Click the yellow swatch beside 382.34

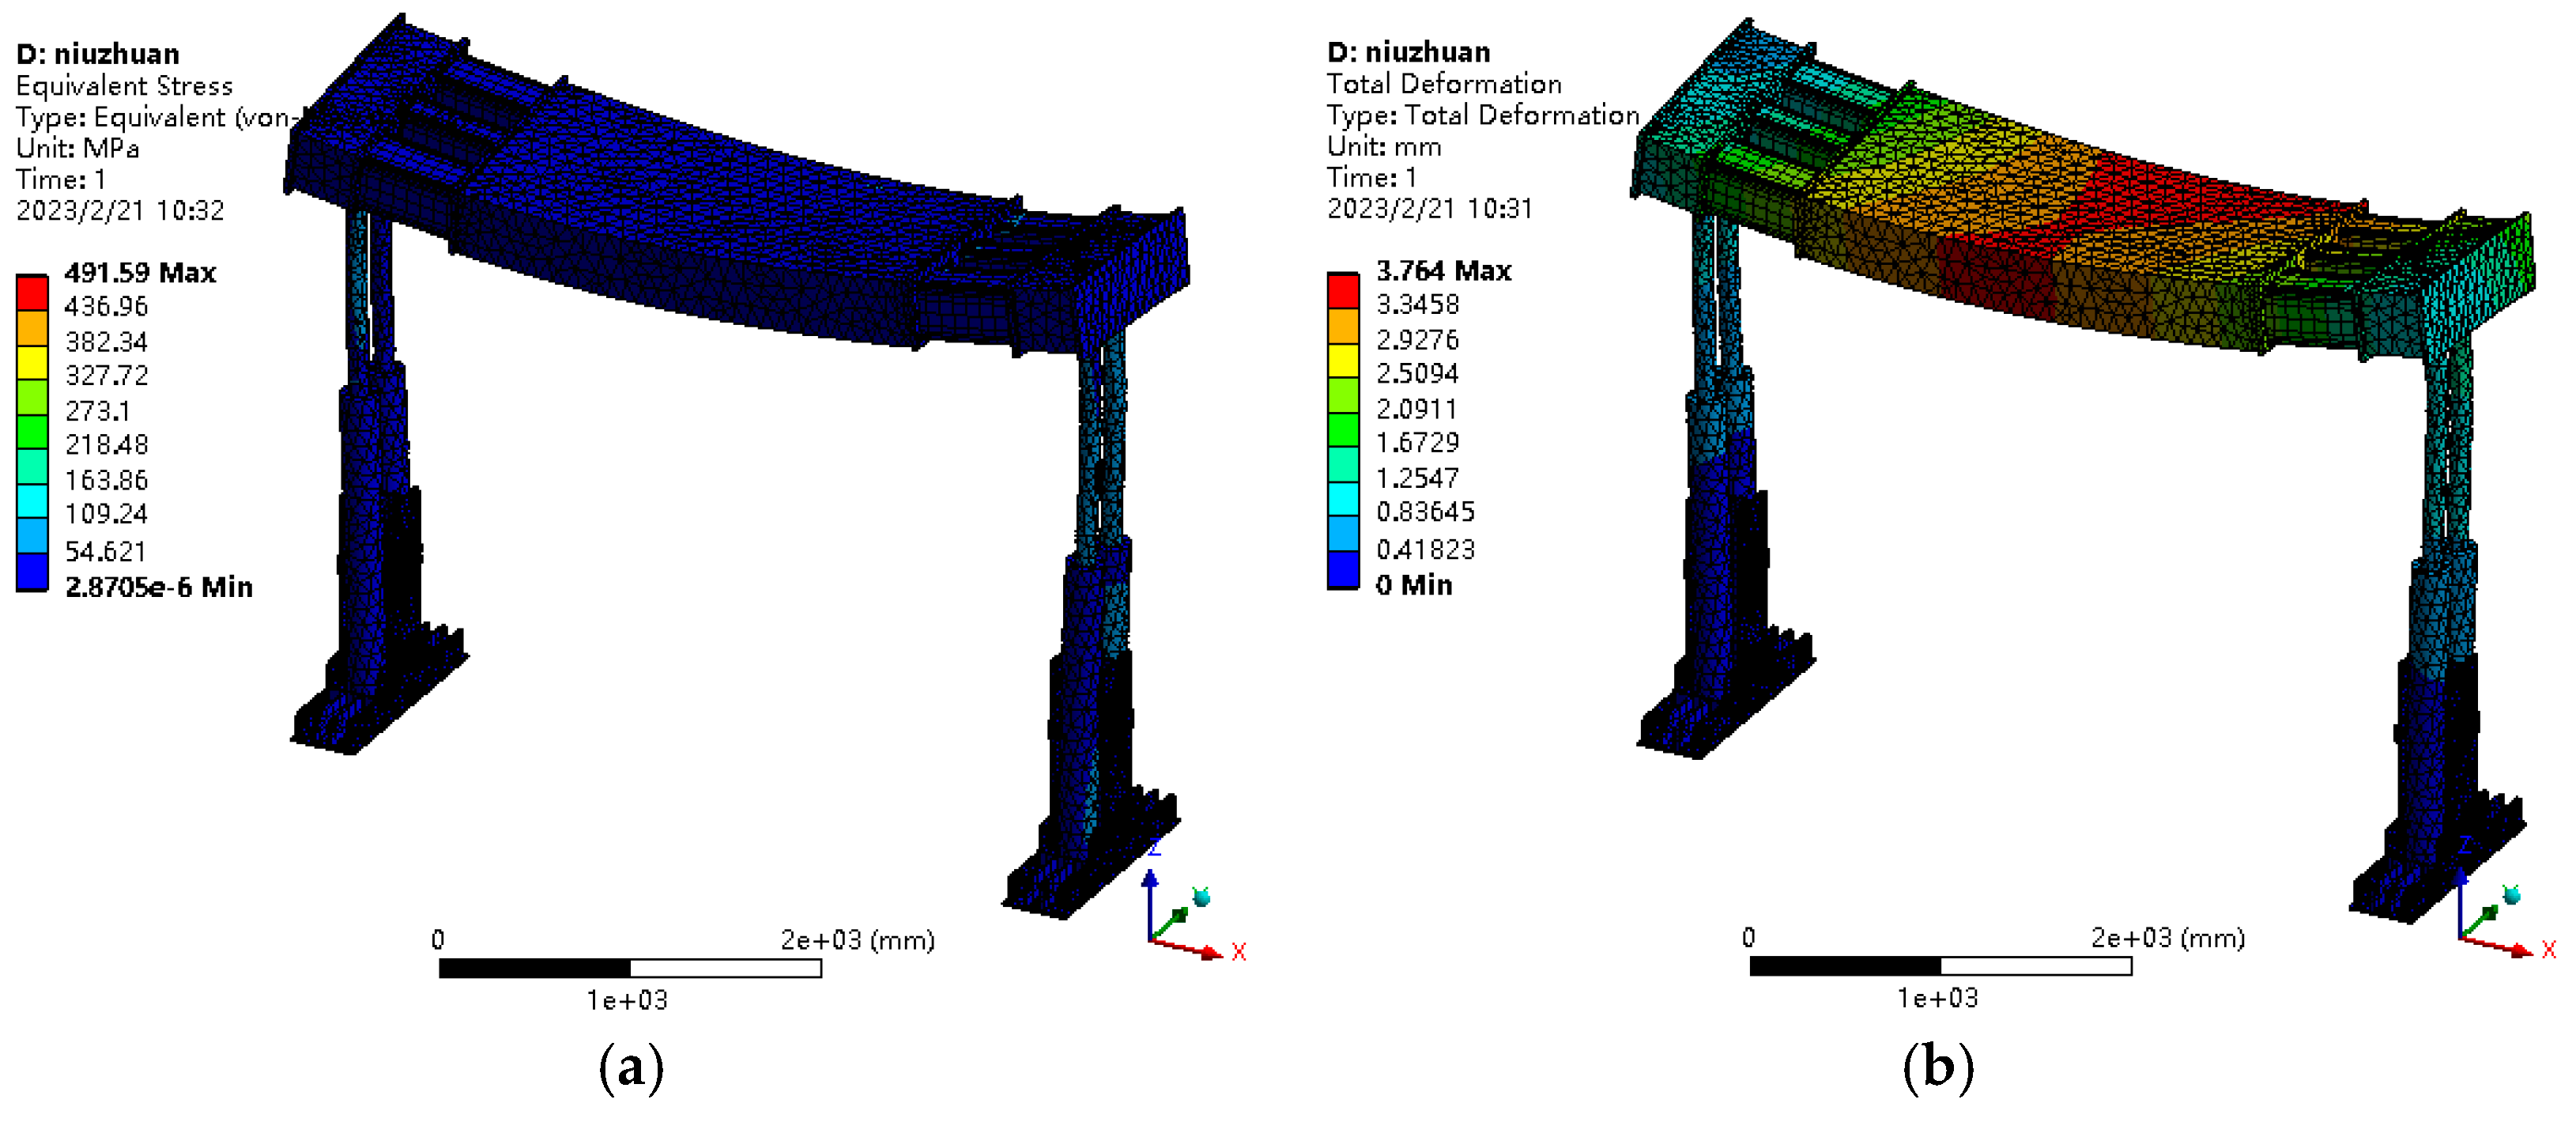[32, 362]
